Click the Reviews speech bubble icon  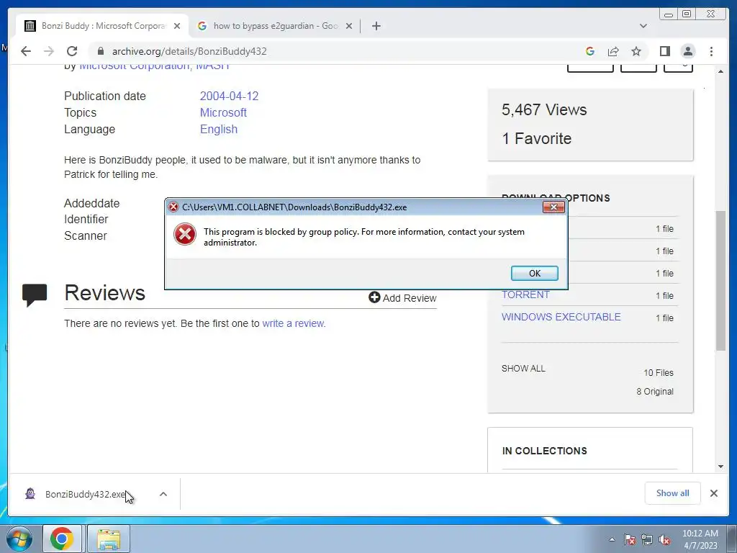(x=35, y=295)
